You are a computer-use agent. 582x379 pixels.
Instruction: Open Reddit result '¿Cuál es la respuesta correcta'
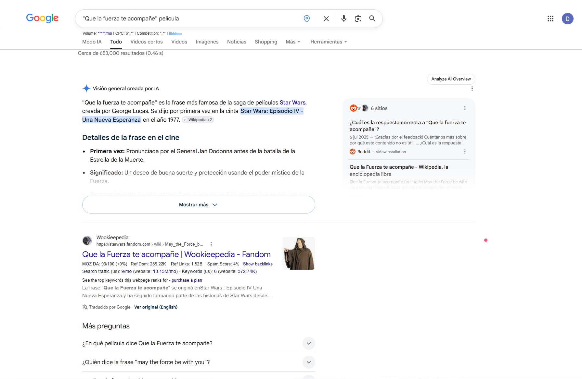407,126
